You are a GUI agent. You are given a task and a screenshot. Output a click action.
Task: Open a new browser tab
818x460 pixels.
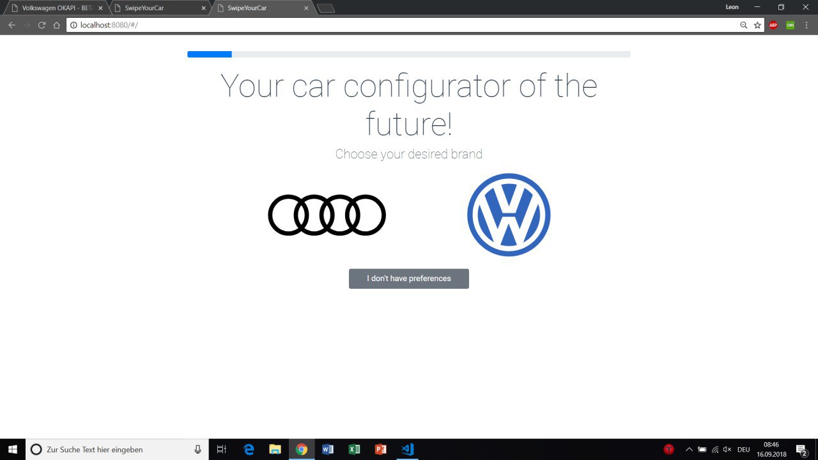326,8
